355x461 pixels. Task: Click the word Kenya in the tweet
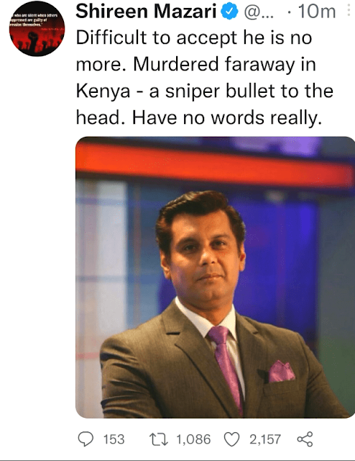click(103, 91)
